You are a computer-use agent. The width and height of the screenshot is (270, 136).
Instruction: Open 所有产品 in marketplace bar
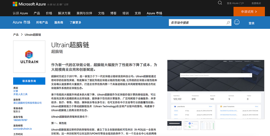click(x=42, y=22)
